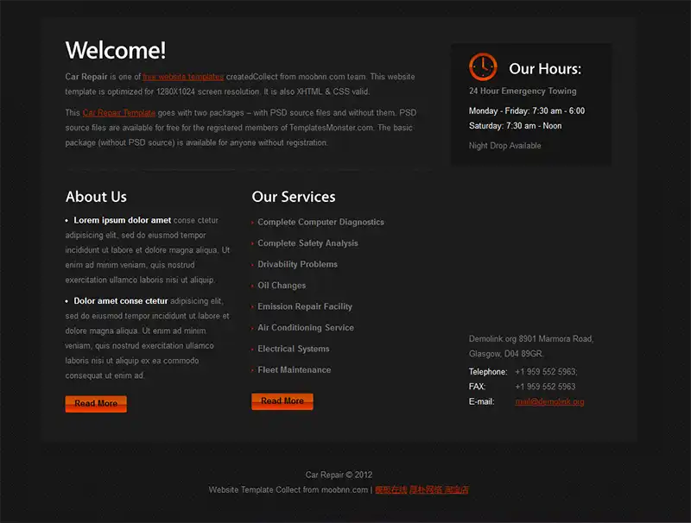Image resolution: width=691 pixels, height=523 pixels.
Task: Open the first Chinese footer link
Action: [x=390, y=490]
